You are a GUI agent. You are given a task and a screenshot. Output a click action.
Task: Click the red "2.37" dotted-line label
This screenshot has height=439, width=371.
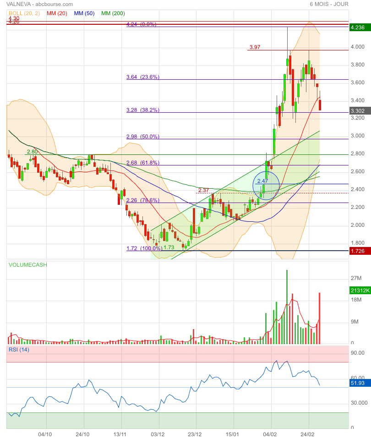pos(203,190)
